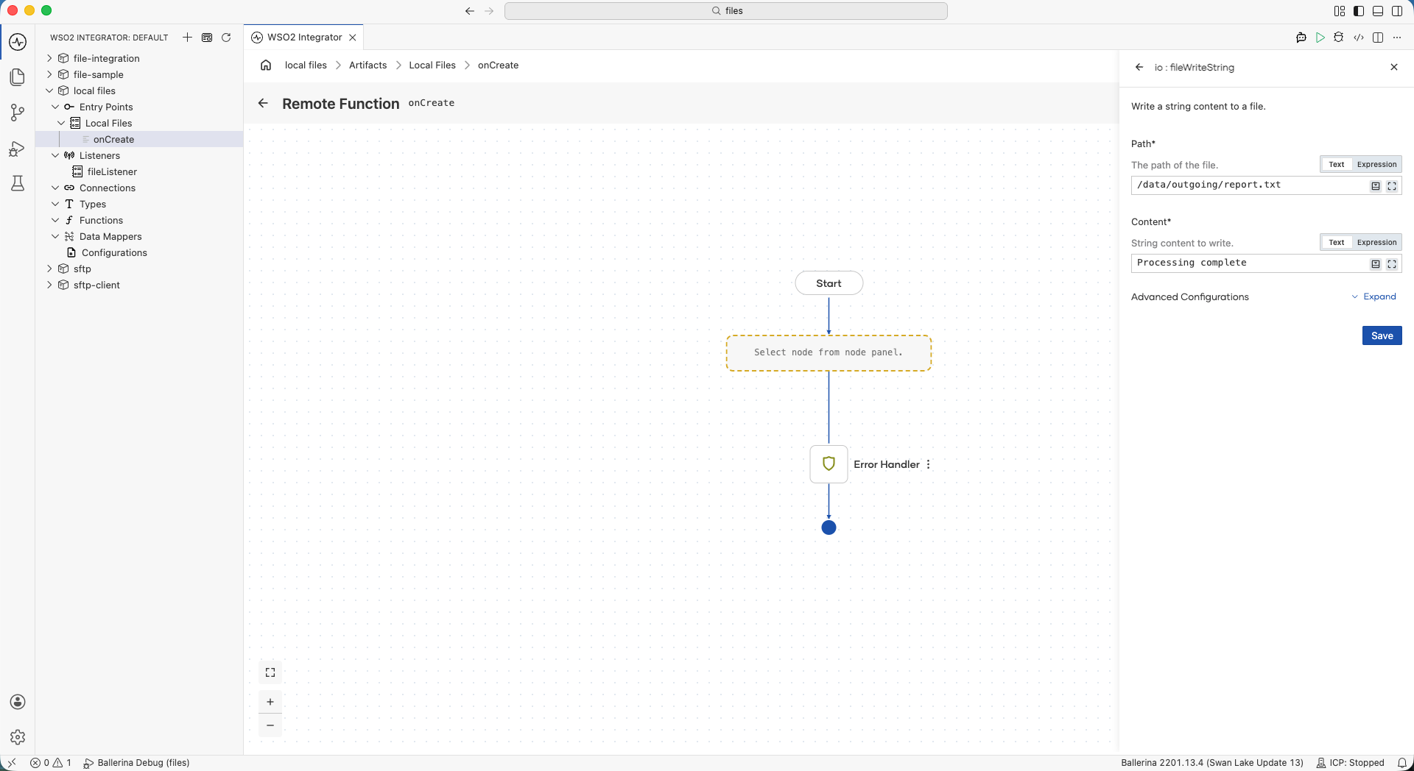
Task: Switch Content input to Text mode
Action: pyautogui.click(x=1337, y=243)
